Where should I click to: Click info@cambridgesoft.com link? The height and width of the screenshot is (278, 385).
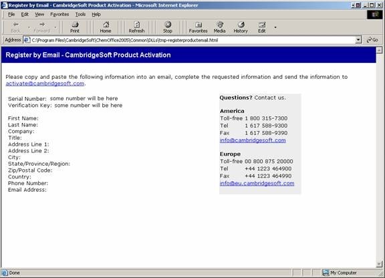pyautogui.click(x=253, y=140)
